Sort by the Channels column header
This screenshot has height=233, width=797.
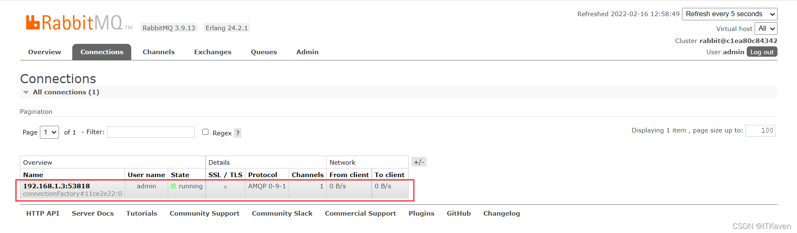307,175
